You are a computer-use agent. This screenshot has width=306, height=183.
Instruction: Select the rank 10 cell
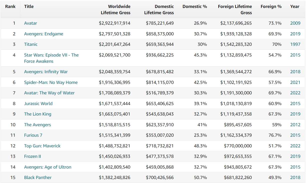[x=13, y=125]
